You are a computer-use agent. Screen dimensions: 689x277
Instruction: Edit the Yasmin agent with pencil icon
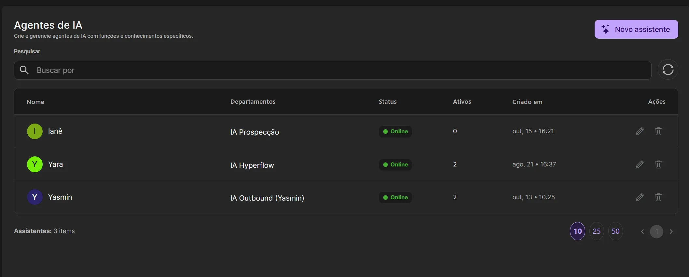(640, 197)
